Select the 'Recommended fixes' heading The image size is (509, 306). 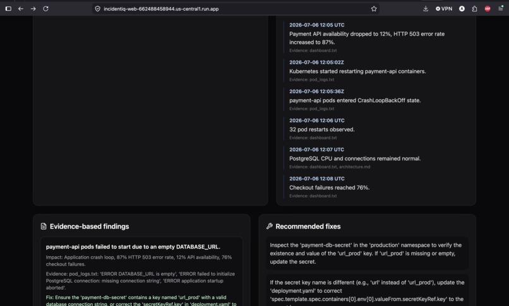tap(308, 227)
